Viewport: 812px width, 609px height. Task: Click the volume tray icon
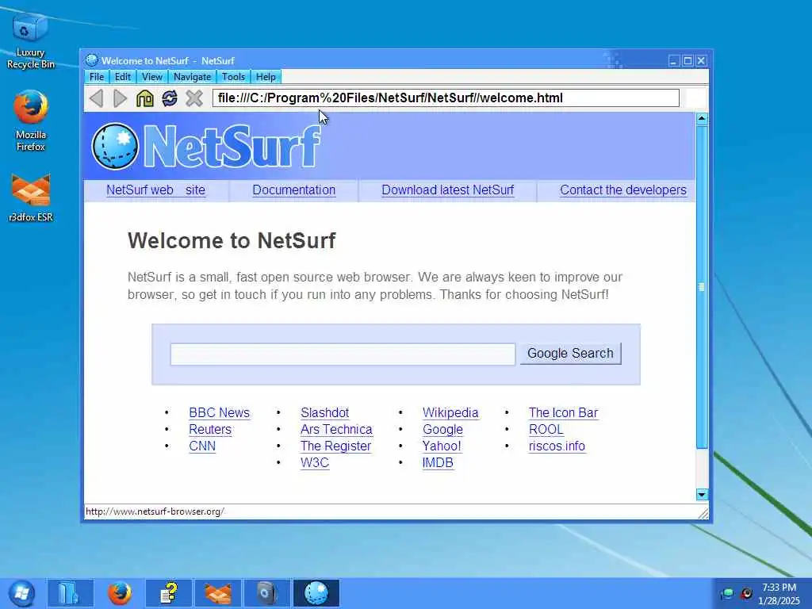(x=746, y=593)
